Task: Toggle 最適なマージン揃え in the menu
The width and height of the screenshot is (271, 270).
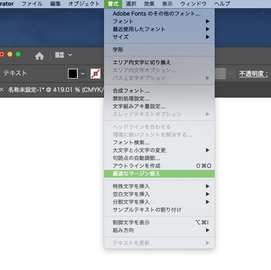Action: click(137, 174)
